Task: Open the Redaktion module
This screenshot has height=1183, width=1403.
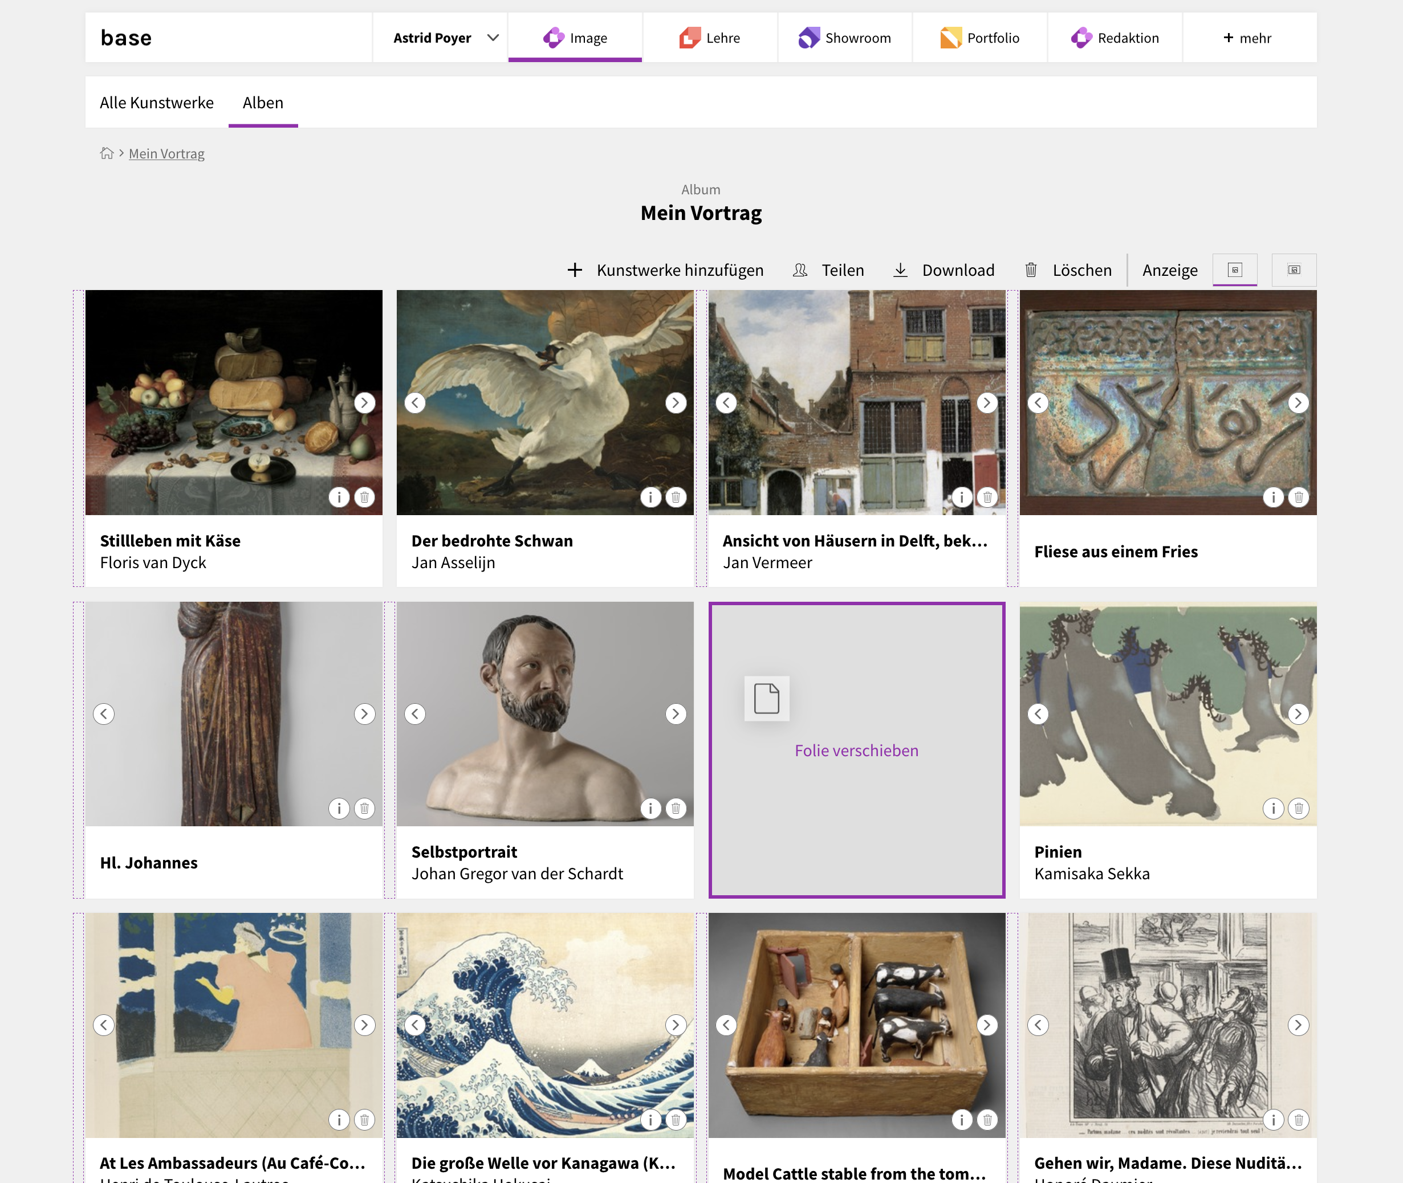Action: pyautogui.click(x=1115, y=38)
